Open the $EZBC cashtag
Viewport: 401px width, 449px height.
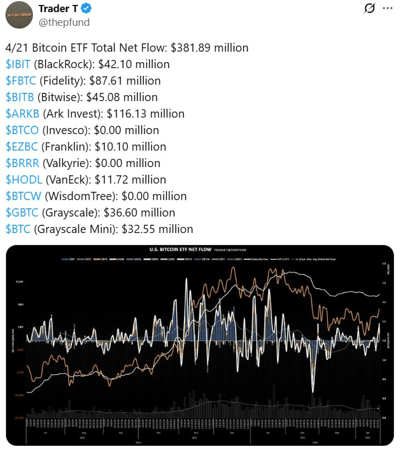pos(21,147)
